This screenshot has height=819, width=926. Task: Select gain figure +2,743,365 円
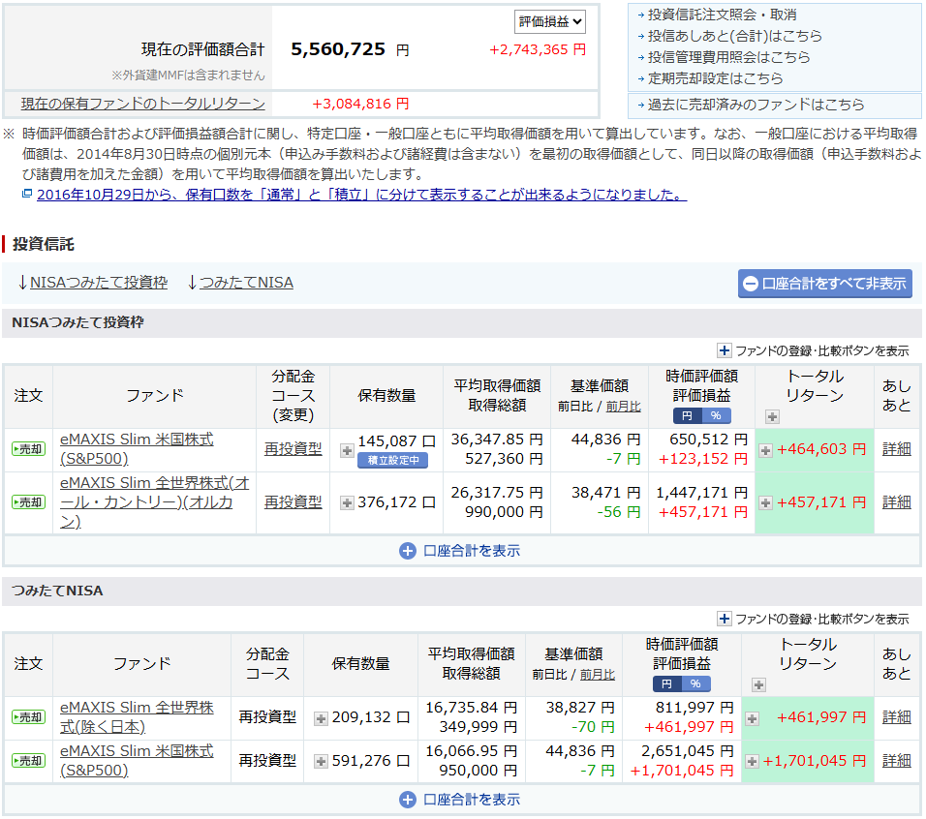click(538, 49)
